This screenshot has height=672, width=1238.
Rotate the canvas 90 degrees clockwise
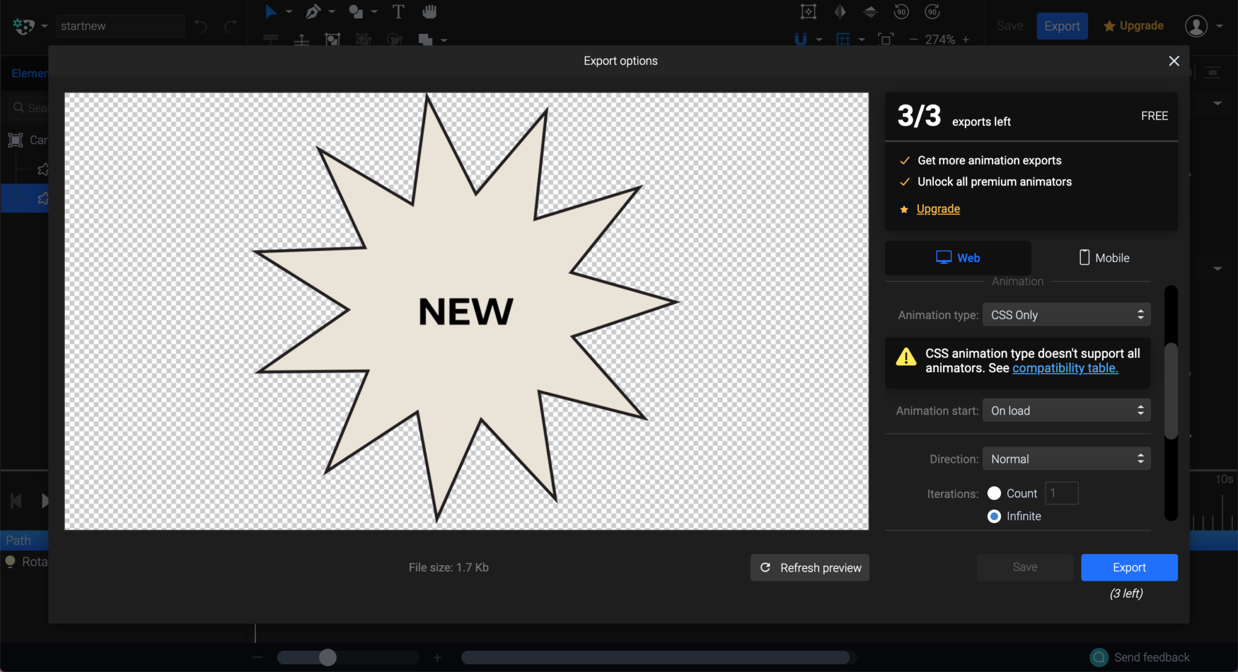click(932, 11)
